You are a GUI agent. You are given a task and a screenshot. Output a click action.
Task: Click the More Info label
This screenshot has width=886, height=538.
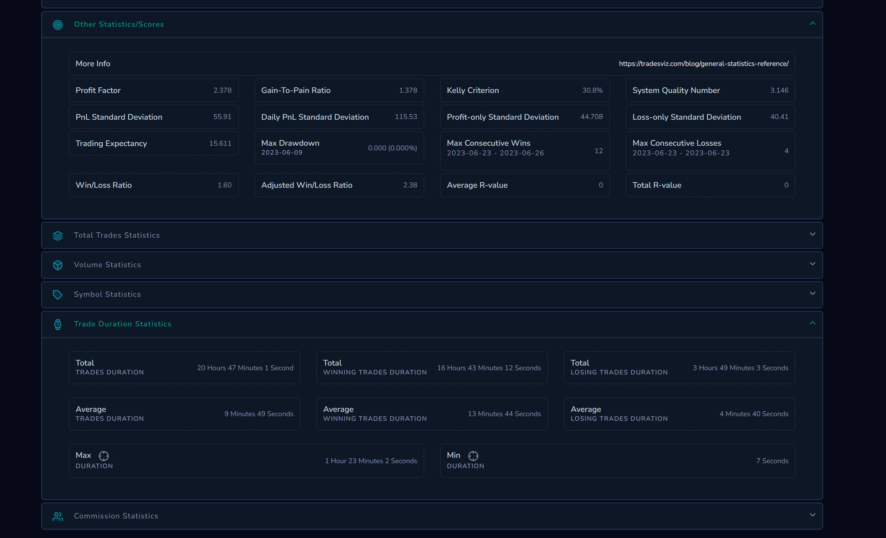(93, 63)
